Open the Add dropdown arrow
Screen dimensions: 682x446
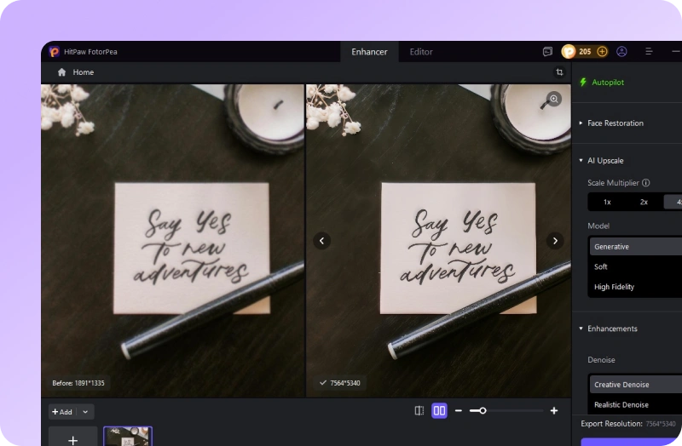[85, 412]
